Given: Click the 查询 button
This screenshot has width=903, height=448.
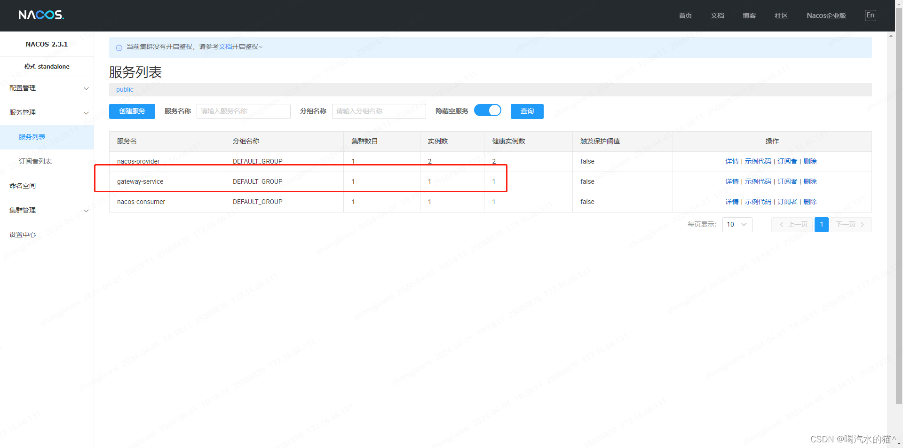Looking at the screenshot, I should pos(527,111).
